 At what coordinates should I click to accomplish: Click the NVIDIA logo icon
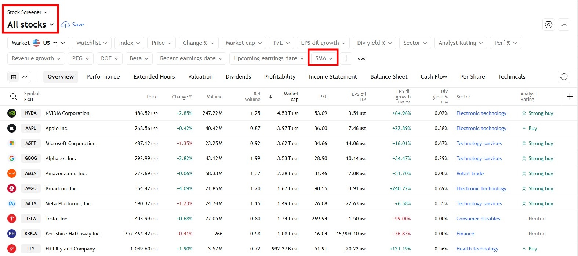tap(12, 113)
